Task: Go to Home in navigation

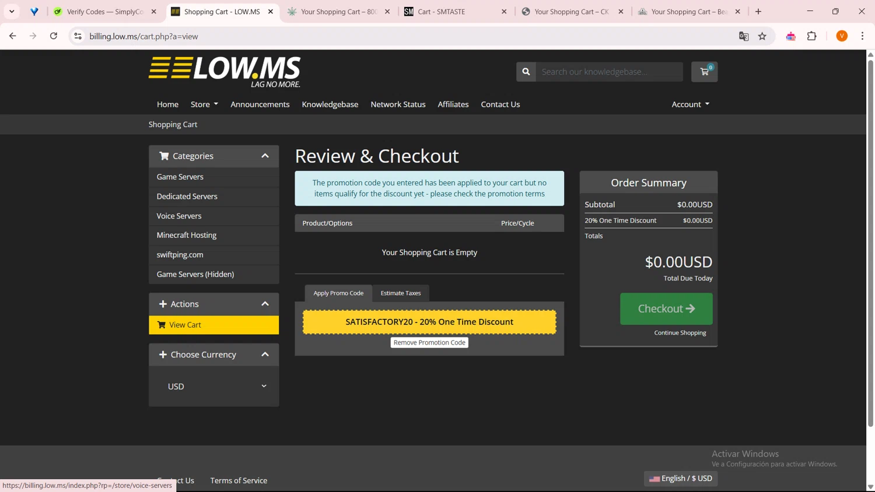Action: 167,104
